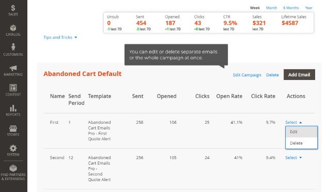This screenshot has height=192, width=327.
Task: Open the Content layout icon
Action: 13,88
